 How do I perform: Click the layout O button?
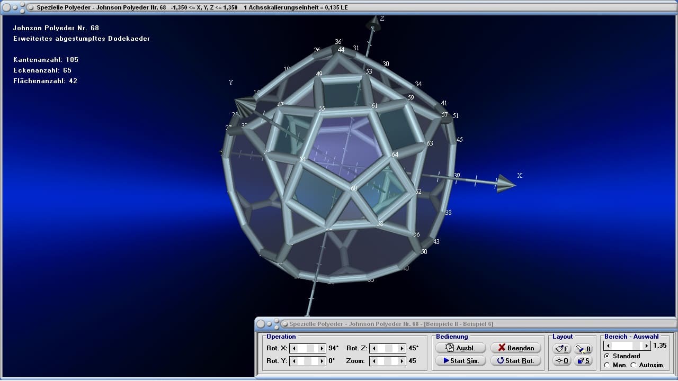(561, 361)
